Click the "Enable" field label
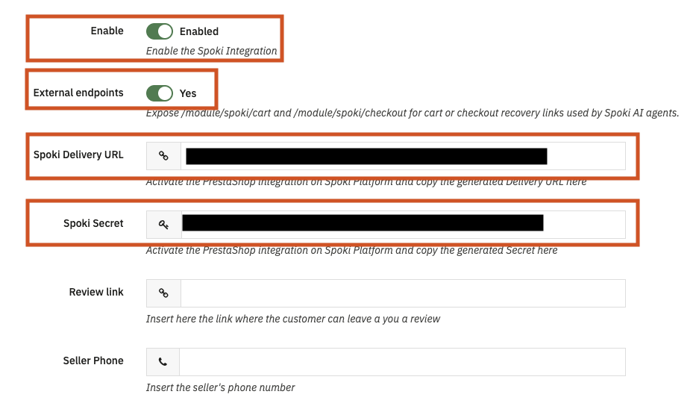Screen dimensions: 696x412 click(107, 31)
